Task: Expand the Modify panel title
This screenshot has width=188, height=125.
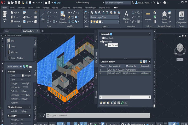Action: pos(70,26)
